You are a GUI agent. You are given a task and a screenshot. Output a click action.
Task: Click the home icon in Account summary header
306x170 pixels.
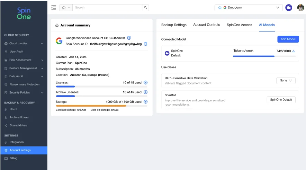tap(57, 25)
